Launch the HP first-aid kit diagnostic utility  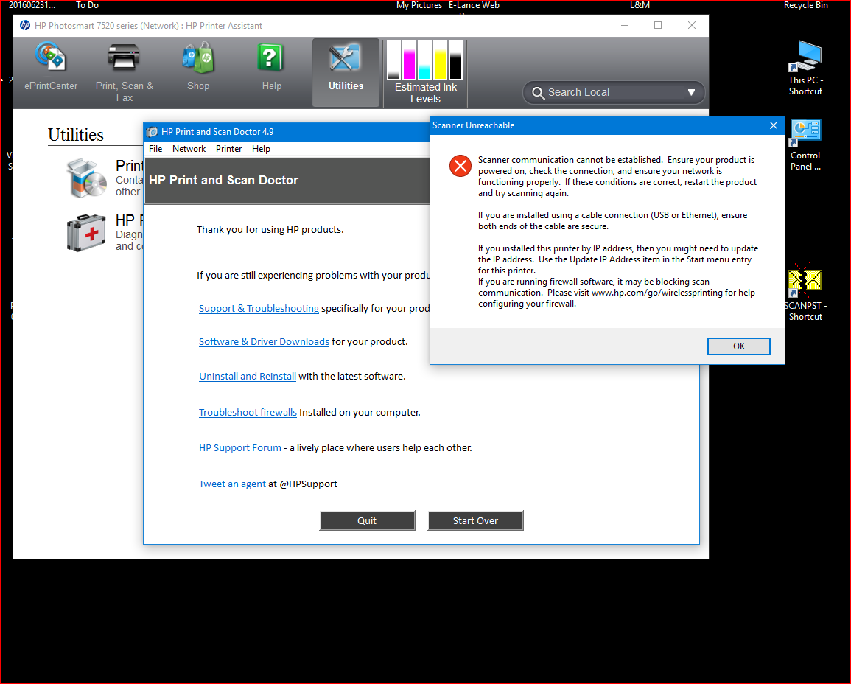(x=86, y=232)
